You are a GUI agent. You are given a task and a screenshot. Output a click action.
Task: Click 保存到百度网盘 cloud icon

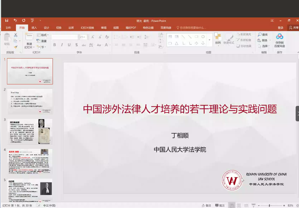279,37
